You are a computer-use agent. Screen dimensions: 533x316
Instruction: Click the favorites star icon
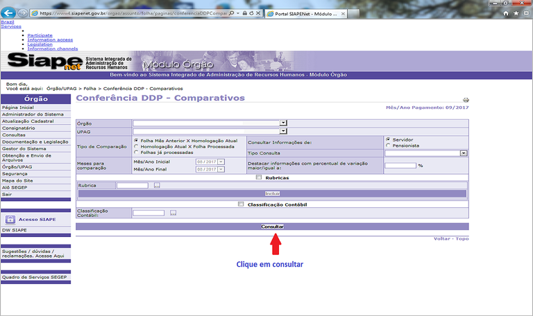point(515,13)
